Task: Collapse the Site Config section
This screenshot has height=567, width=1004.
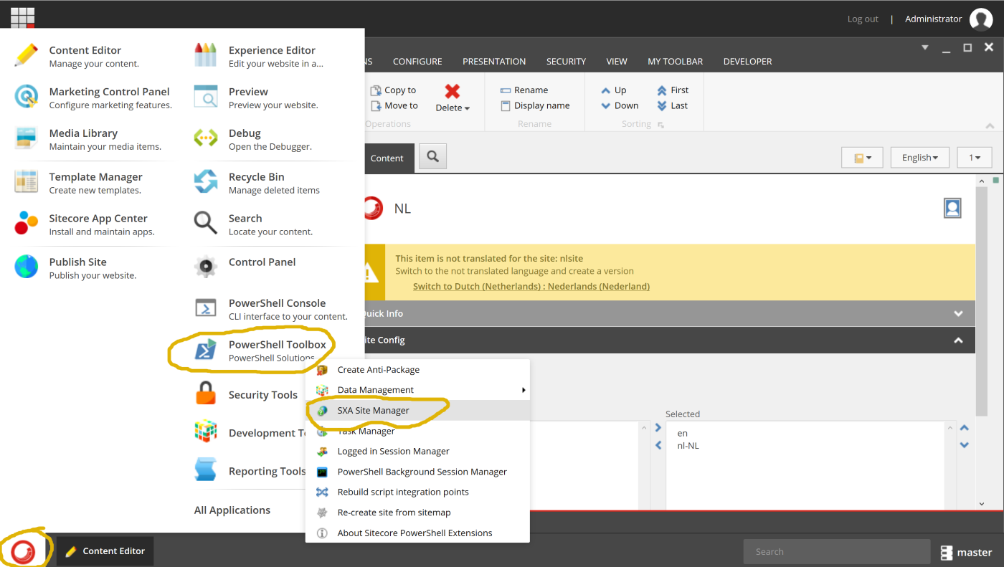Action: click(x=958, y=340)
